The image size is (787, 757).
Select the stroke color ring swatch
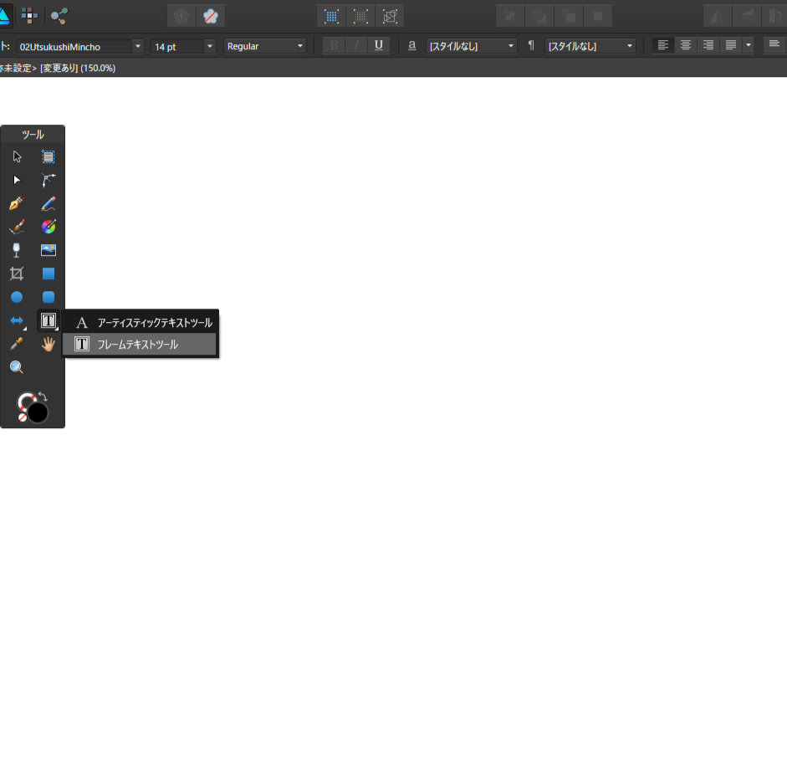tap(27, 402)
